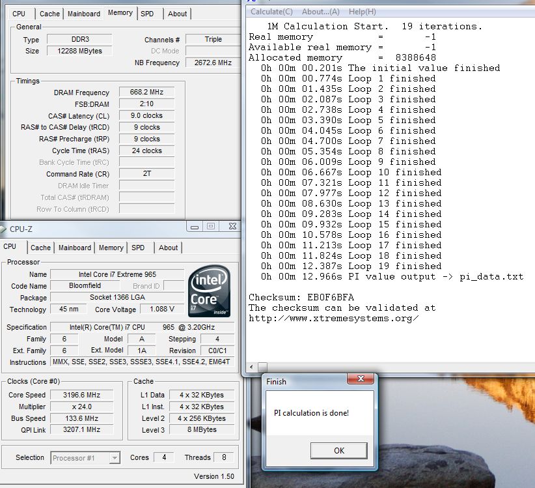The height and width of the screenshot is (488, 535).
Task: Click the Checksum: EB0F6BFA line
Action: point(301,297)
